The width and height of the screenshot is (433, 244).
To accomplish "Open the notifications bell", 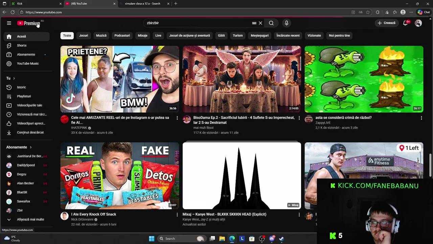I will point(406,23).
